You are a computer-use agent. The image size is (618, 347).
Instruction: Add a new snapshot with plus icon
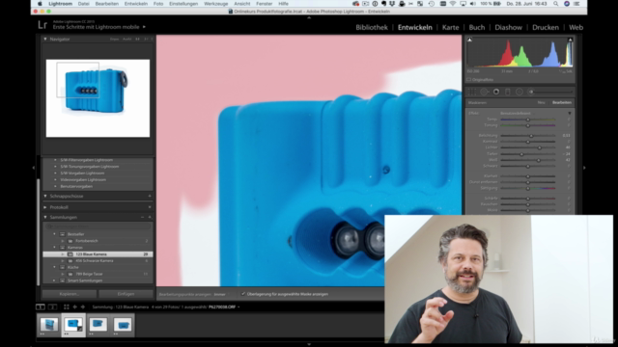150,196
